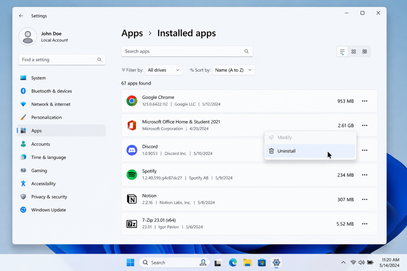407x271 pixels.
Task: Open the Sort by Name dropdown
Action: tap(234, 70)
